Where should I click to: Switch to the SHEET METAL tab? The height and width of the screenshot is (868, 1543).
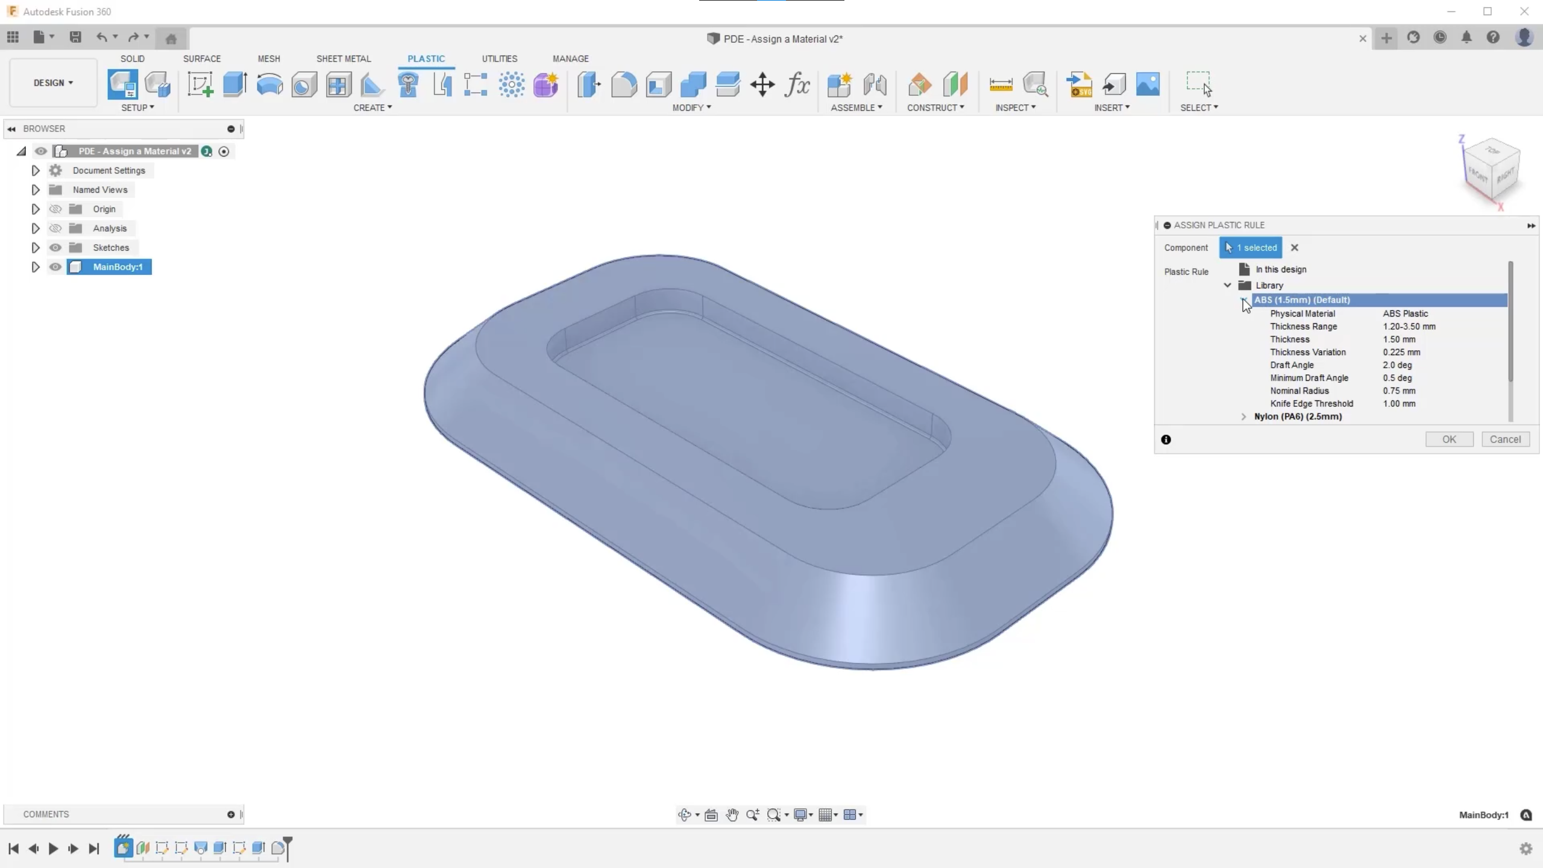tap(344, 58)
